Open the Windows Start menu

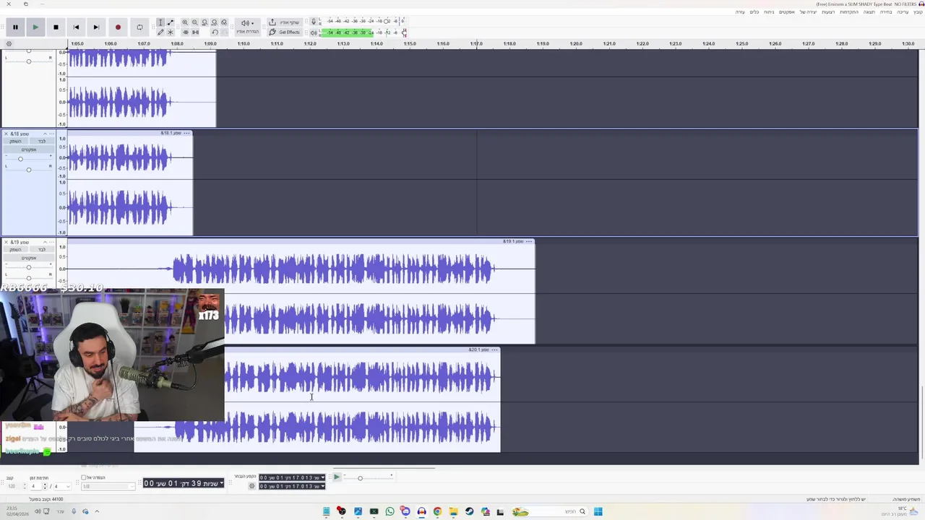[x=598, y=511]
